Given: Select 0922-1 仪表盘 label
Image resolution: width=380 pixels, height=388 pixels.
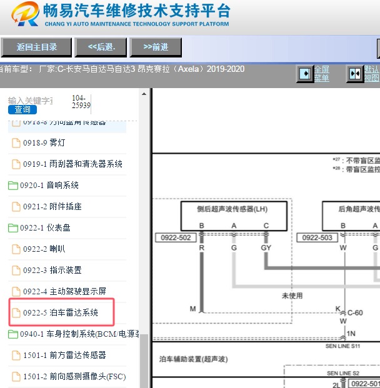Looking at the screenshot, I should (x=45, y=227).
